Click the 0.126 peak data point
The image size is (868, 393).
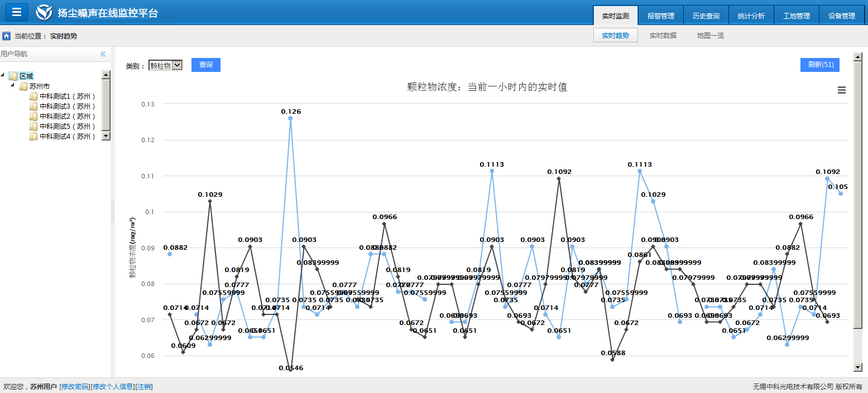click(x=290, y=118)
